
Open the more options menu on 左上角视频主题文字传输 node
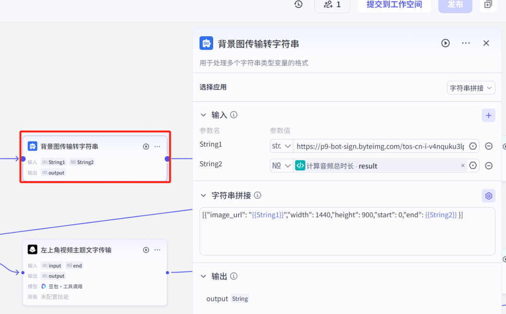pyautogui.click(x=157, y=250)
